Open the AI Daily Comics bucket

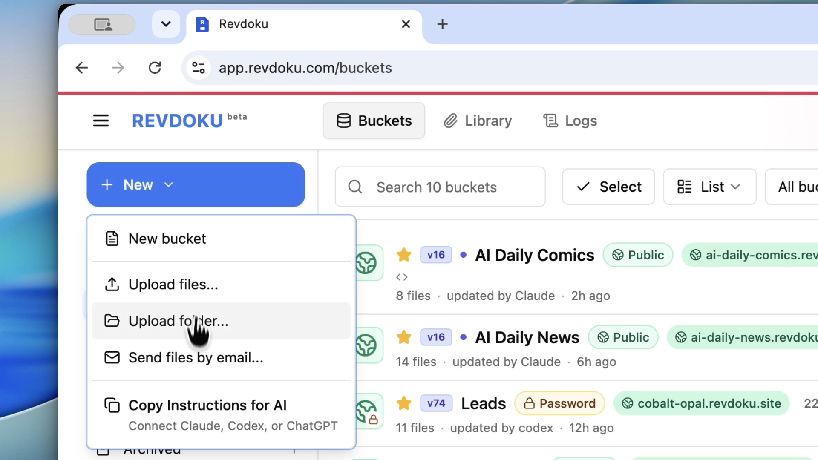[534, 255]
